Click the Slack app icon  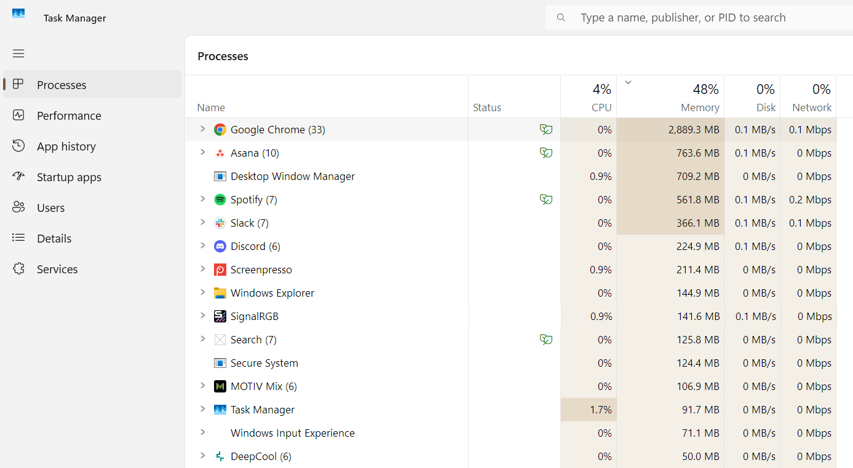[x=220, y=223]
